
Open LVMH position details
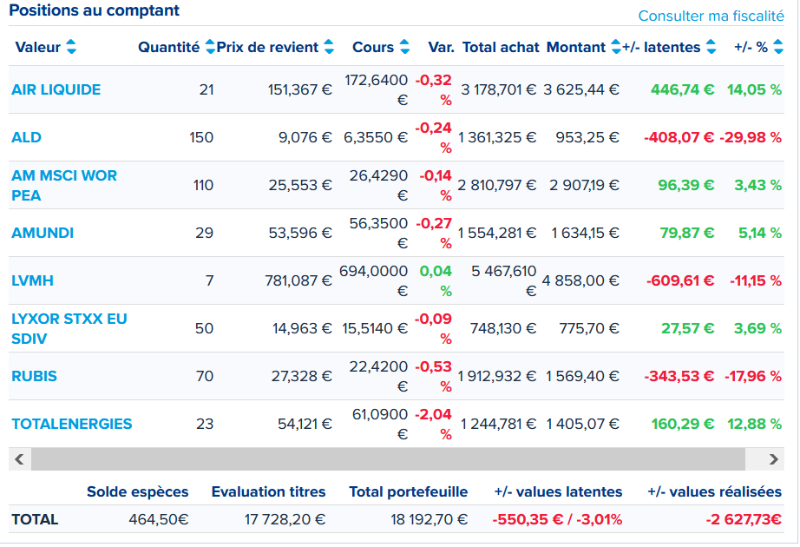click(33, 281)
